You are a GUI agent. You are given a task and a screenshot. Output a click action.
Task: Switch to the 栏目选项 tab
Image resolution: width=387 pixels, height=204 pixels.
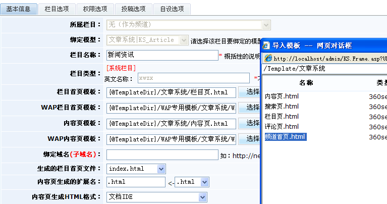57,9
